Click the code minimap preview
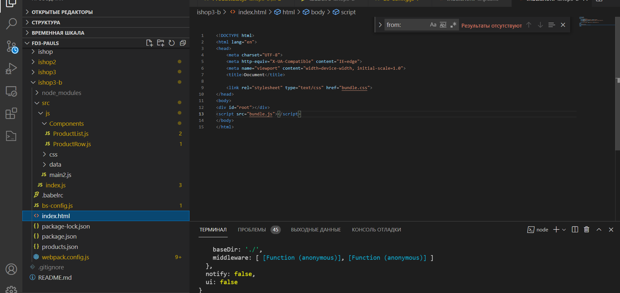This screenshot has height=293, width=620. pos(596,21)
